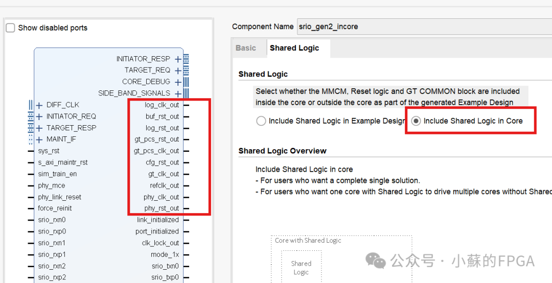Click the phy_rst_out output port
Image resolution: width=552 pixels, height=283 pixels.
pos(161,208)
